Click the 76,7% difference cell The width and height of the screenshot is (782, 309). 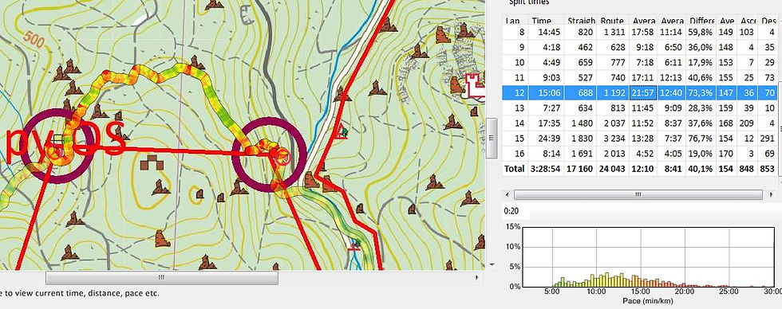[701, 139]
